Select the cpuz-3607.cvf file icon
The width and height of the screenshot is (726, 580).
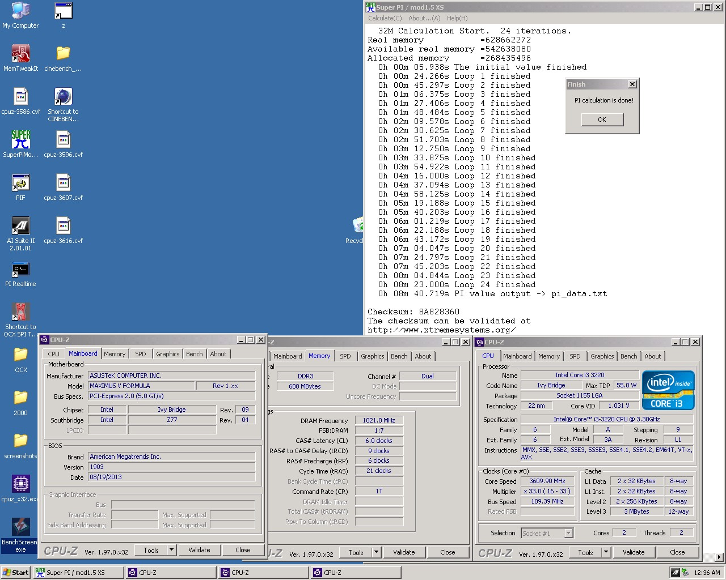[x=63, y=187]
